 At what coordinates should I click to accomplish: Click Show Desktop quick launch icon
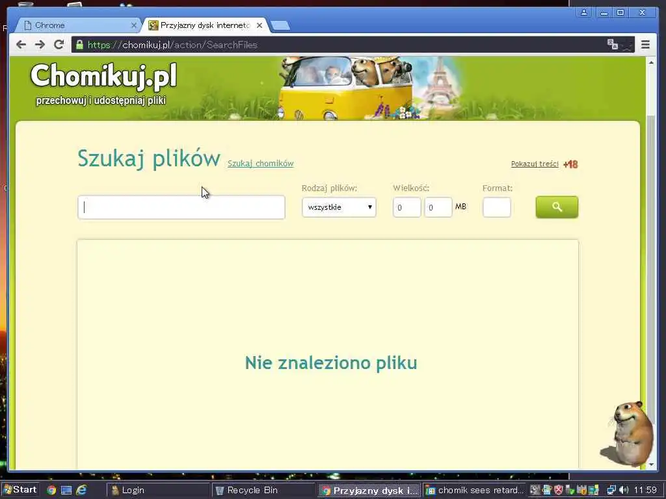(66, 490)
